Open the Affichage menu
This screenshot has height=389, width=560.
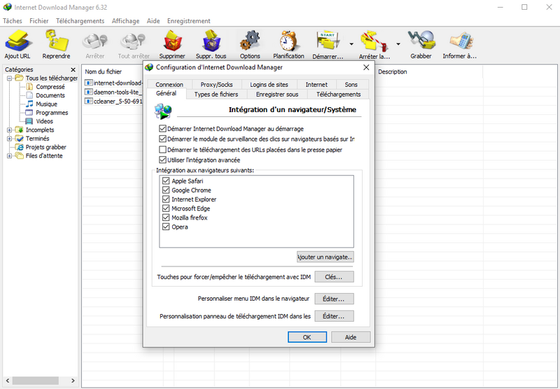pos(125,21)
